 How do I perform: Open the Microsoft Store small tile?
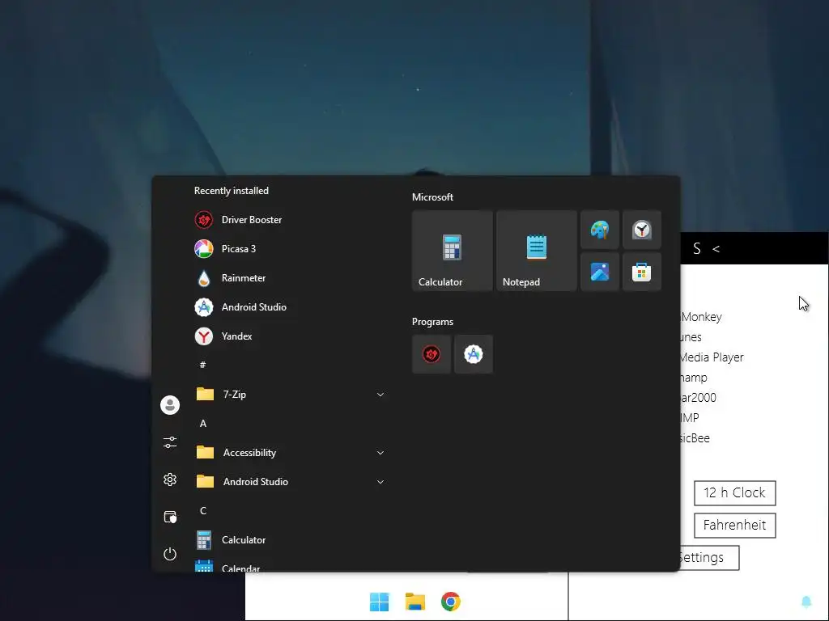coord(642,272)
